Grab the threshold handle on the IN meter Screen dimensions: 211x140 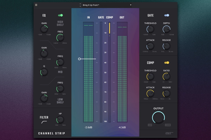[x=79, y=59]
